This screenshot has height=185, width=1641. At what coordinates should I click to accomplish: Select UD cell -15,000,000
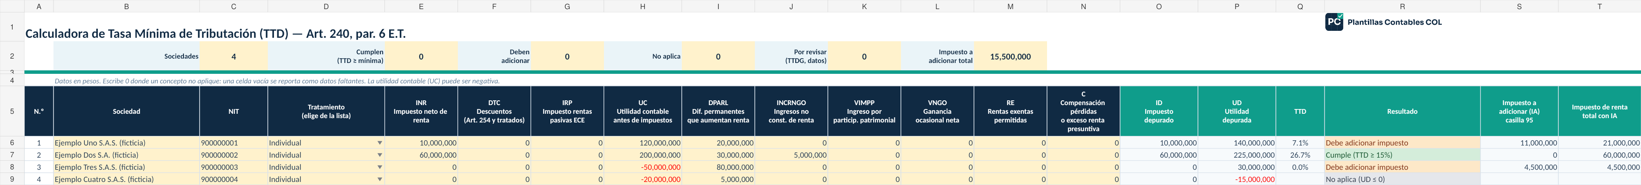(1237, 179)
